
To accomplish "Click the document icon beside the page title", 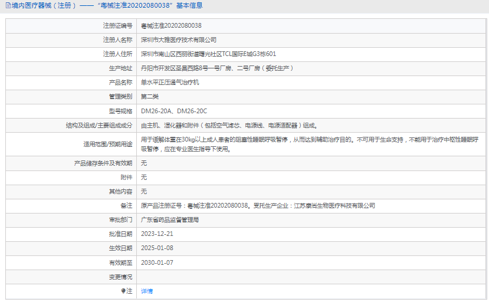I will point(8,5).
